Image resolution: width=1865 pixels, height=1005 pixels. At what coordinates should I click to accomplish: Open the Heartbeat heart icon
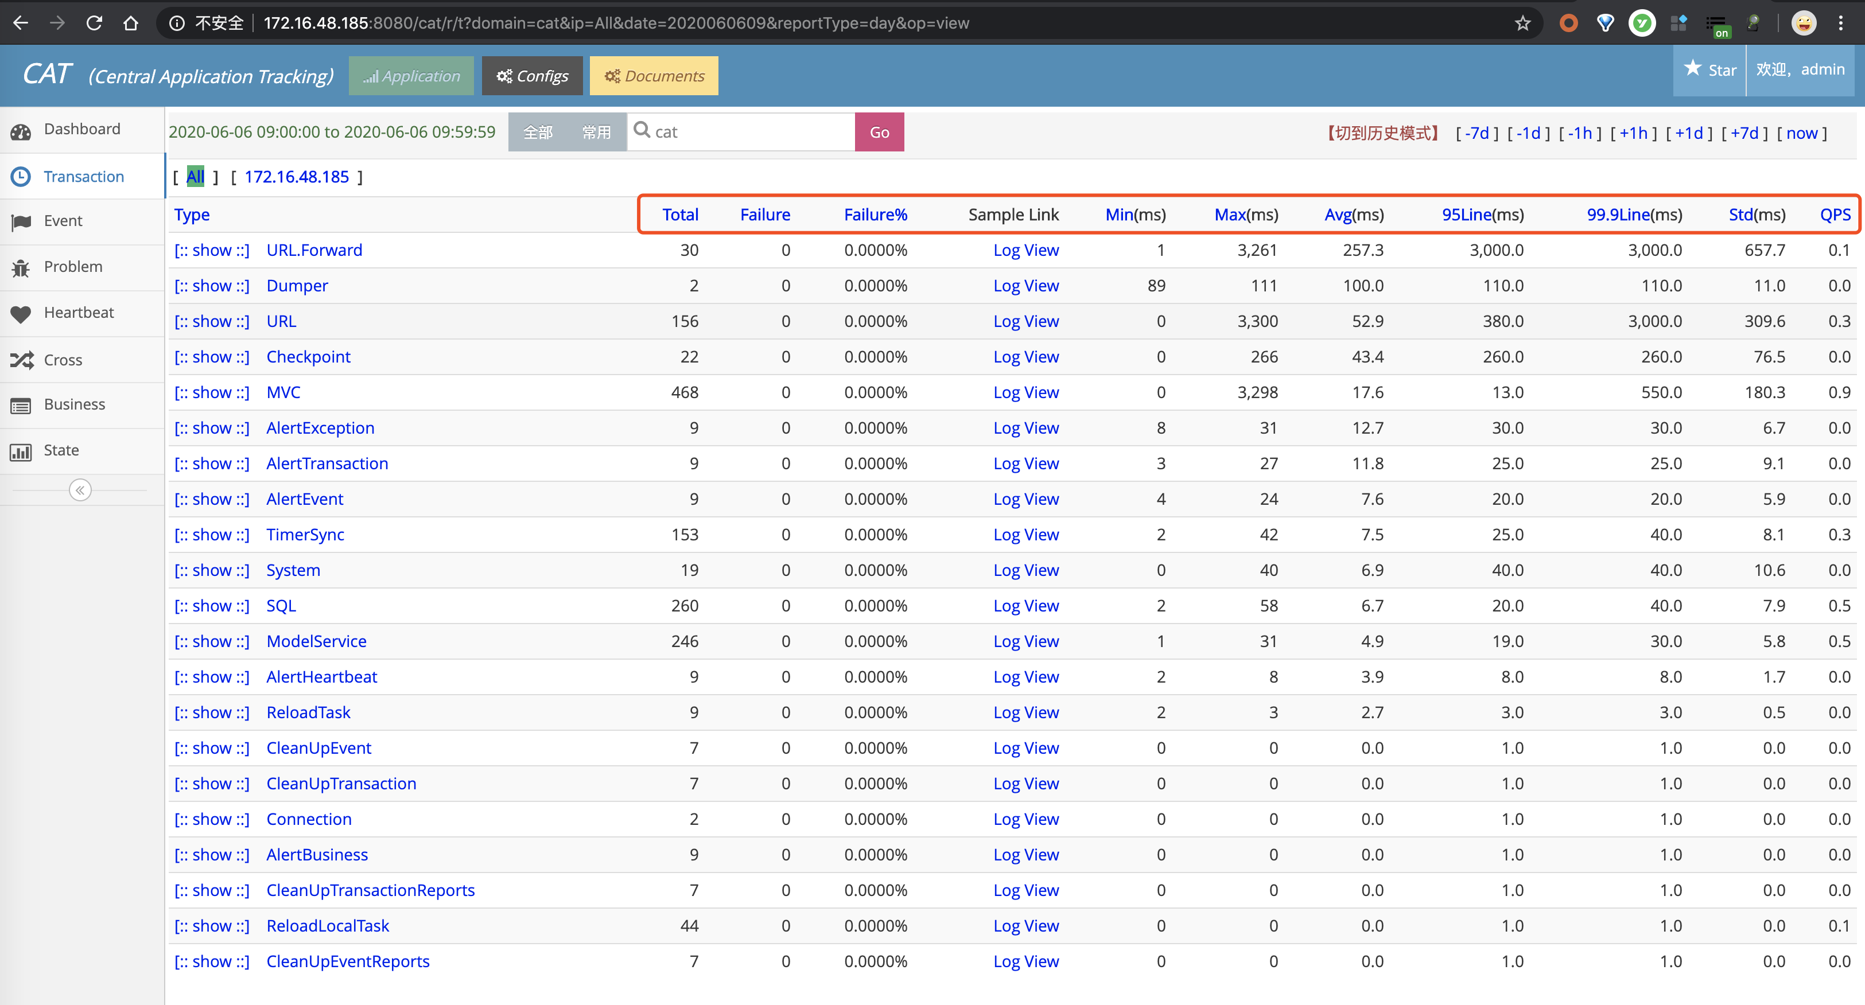point(21,314)
